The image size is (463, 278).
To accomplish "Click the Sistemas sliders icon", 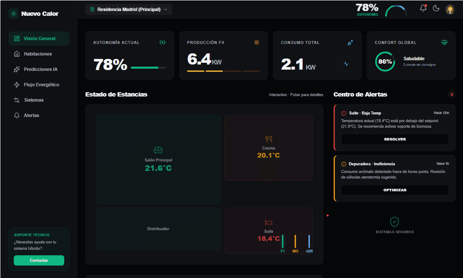I will [17, 100].
